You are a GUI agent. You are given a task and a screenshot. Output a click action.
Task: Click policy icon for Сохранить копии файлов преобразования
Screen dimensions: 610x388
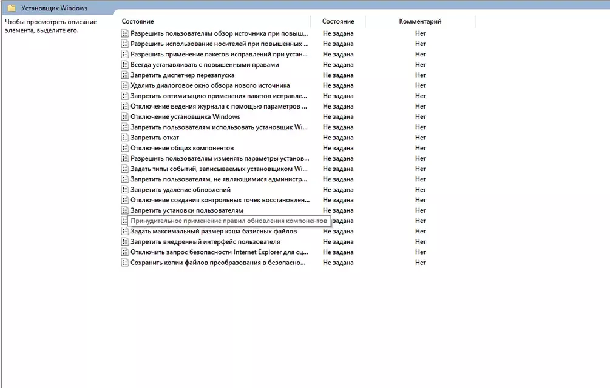pyautogui.click(x=125, y=263)
